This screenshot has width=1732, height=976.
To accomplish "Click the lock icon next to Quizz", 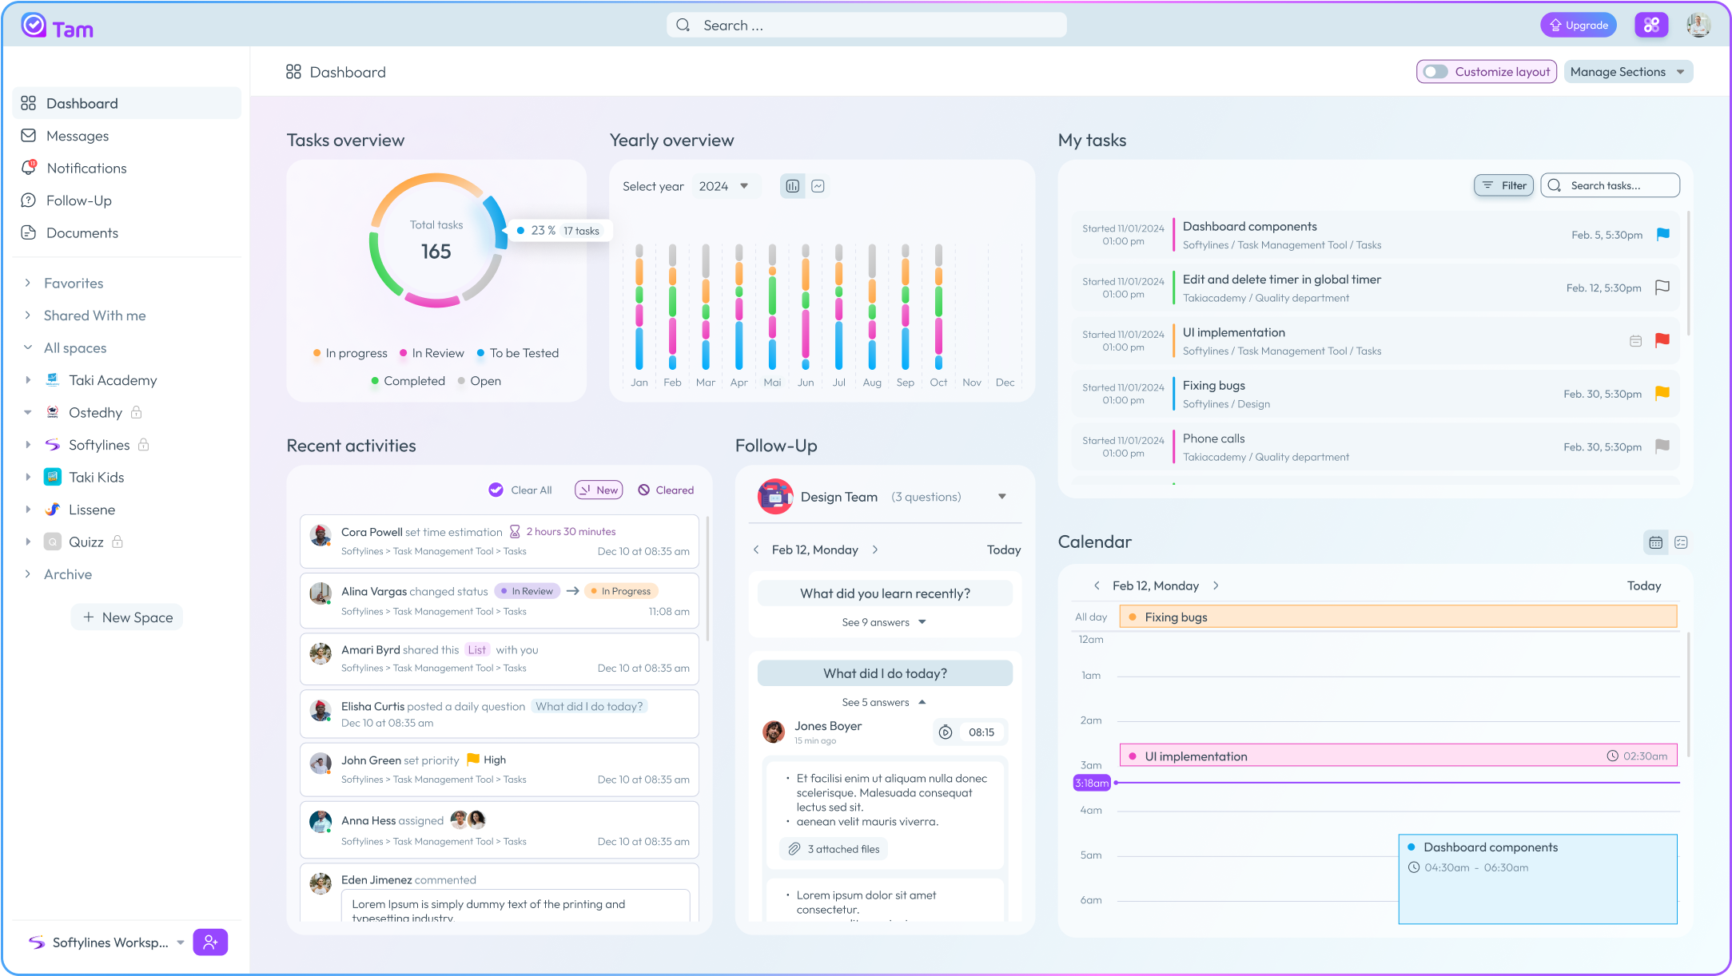I will pos(117,542).
